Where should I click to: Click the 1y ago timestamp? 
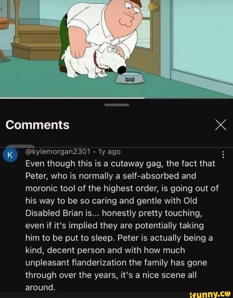109,152
